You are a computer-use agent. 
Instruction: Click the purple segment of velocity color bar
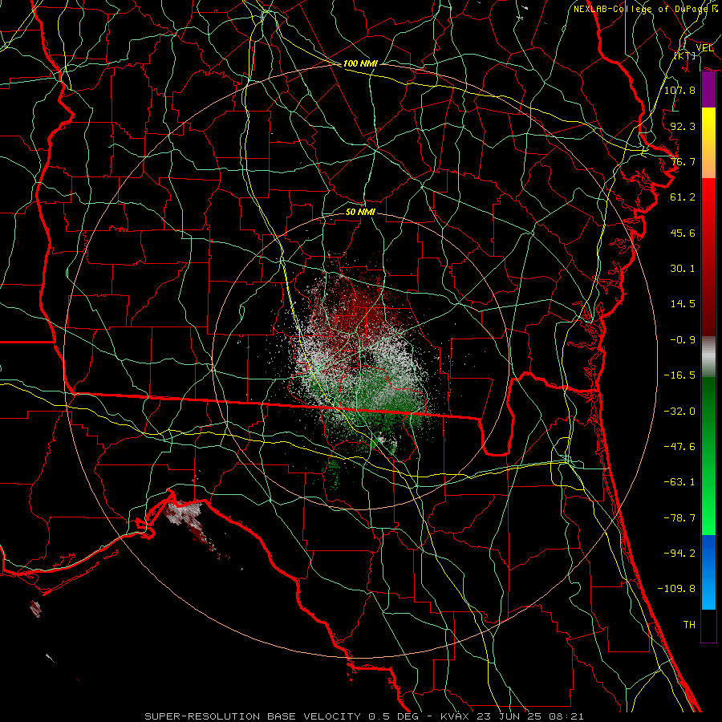[708, 90]
